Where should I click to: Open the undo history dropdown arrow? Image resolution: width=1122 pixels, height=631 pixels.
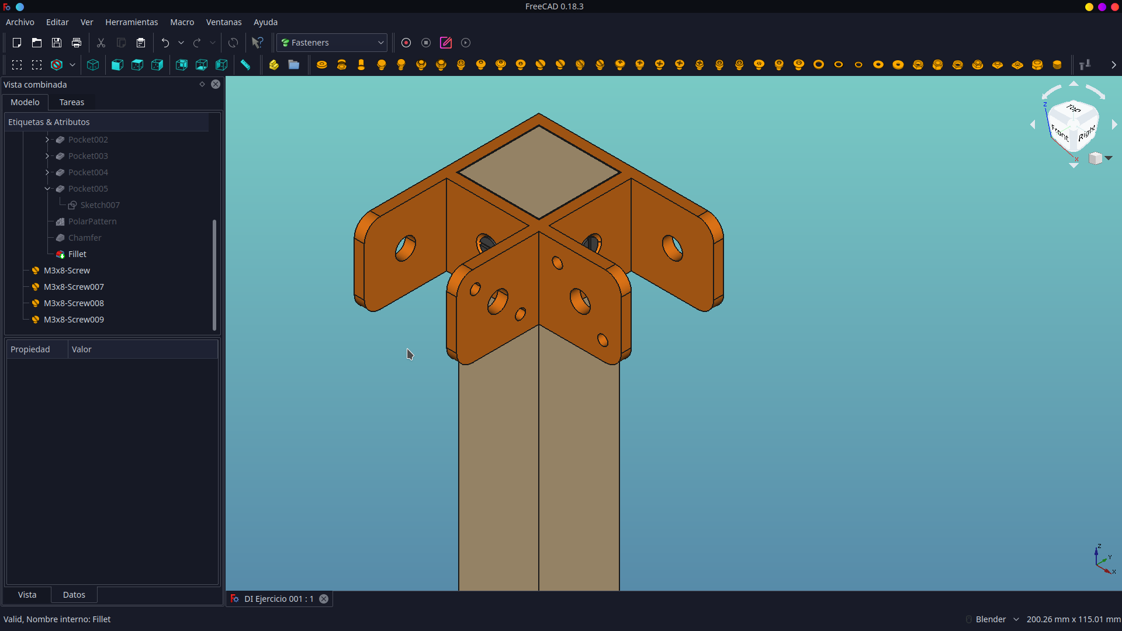point(181,43)
